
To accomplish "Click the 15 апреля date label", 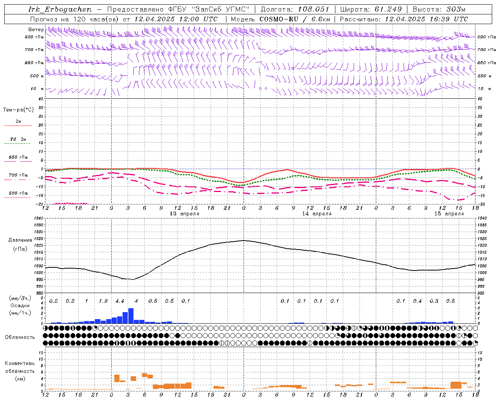I will point(449,213).
